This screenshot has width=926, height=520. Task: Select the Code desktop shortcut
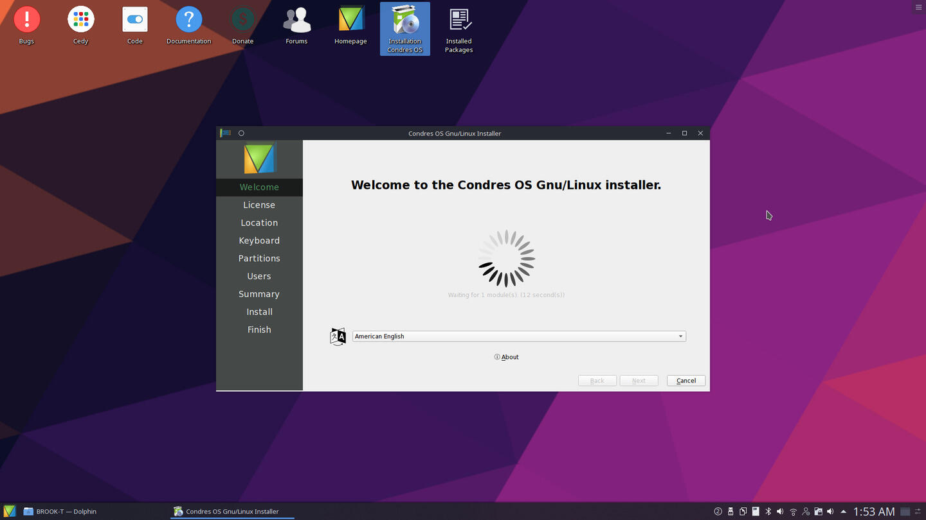134,26
